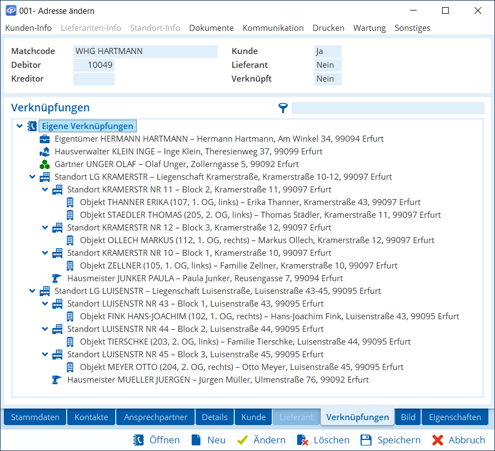Click the Eigene Verknüpfungen root node icon
495x451 pixels.
point(32,126)
